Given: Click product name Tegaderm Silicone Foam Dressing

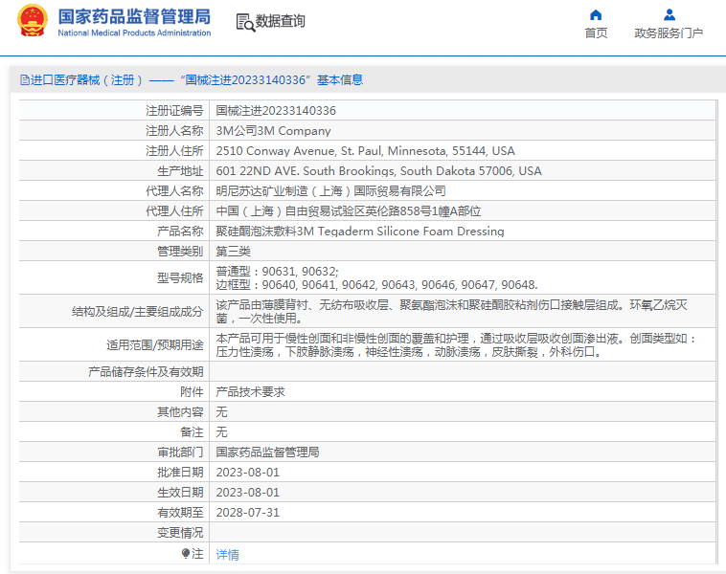Looking at the screenshot, I should click(360, 232).
